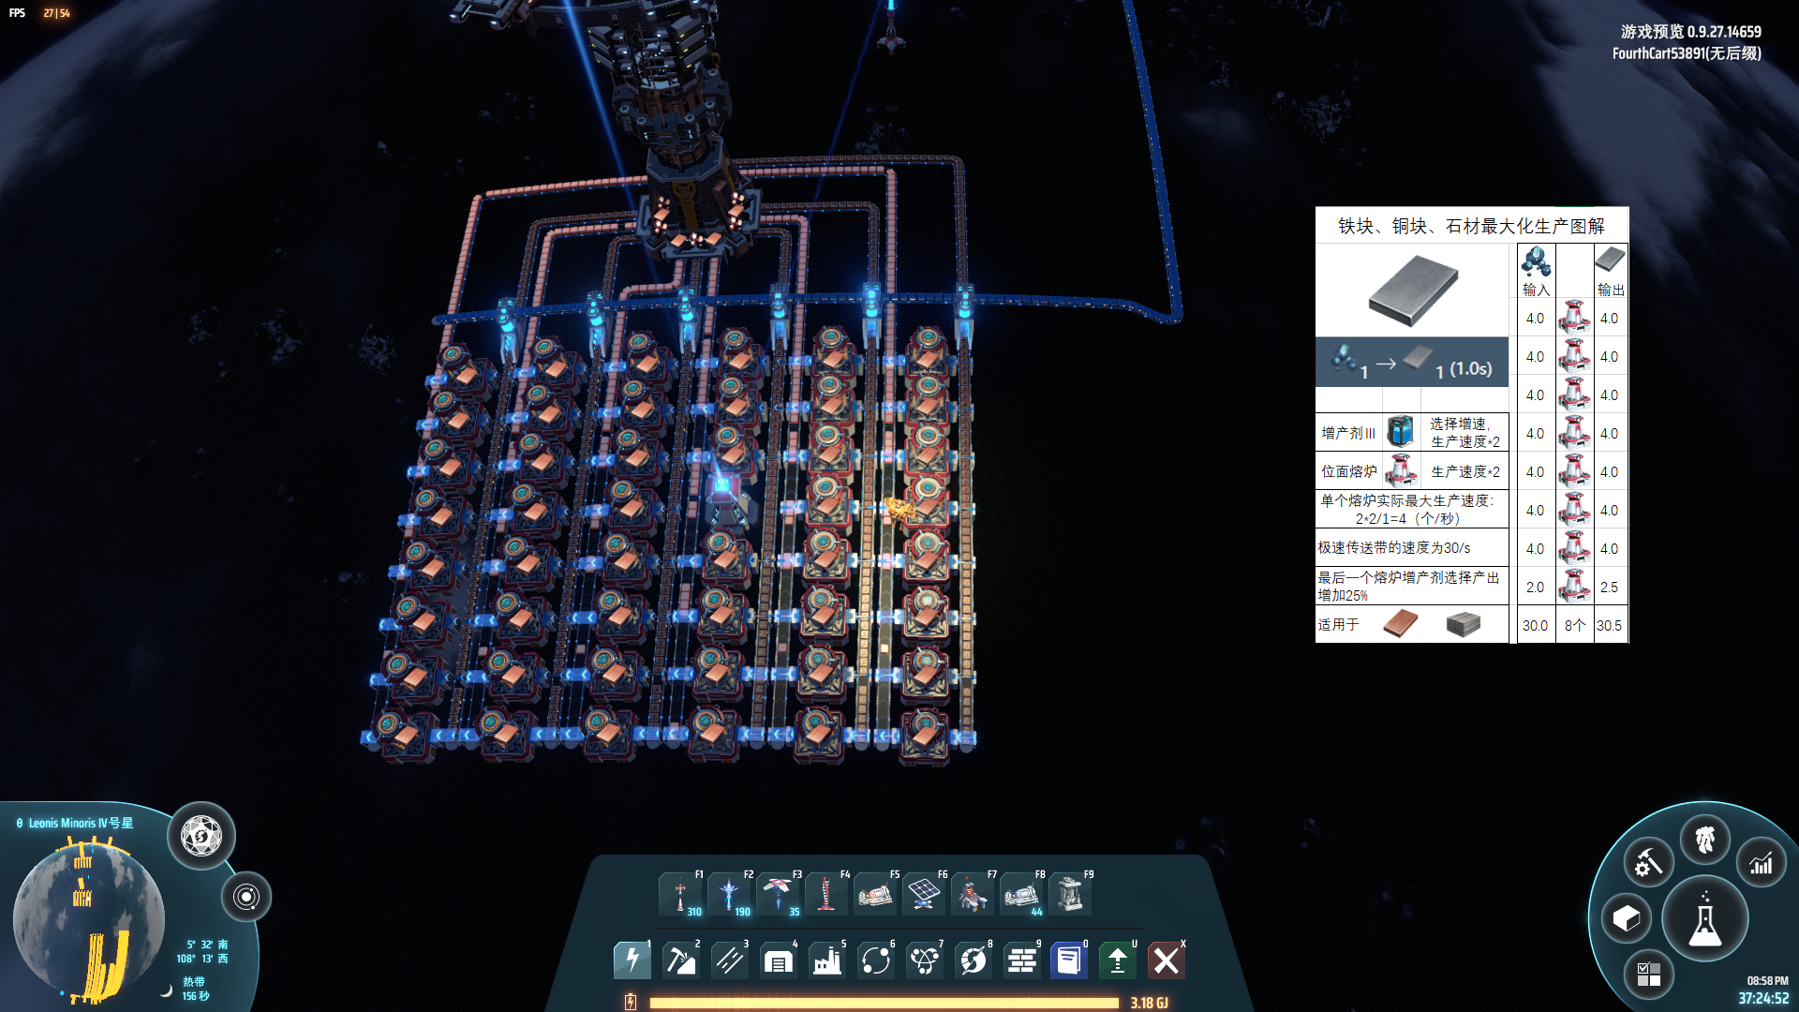This screenshot has height=1012, width=1799.
Task: Select the mining category pickaxe icon
Action: pyautogui.click(x=681, y=960)
